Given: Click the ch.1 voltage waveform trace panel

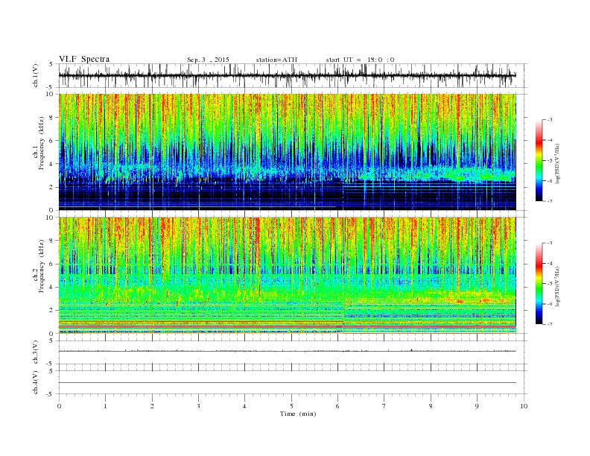Looking at the screenshot, I should [293, 75].
